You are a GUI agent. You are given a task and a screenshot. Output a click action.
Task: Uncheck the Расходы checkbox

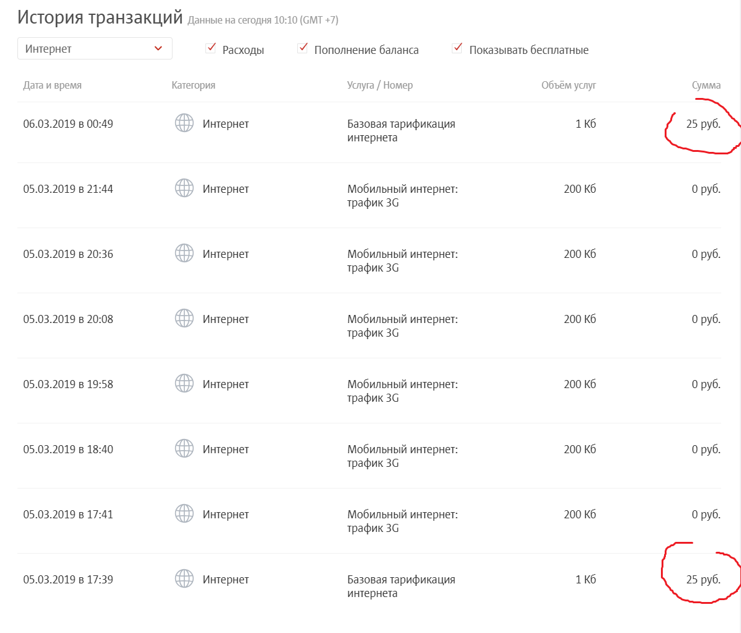211,48
